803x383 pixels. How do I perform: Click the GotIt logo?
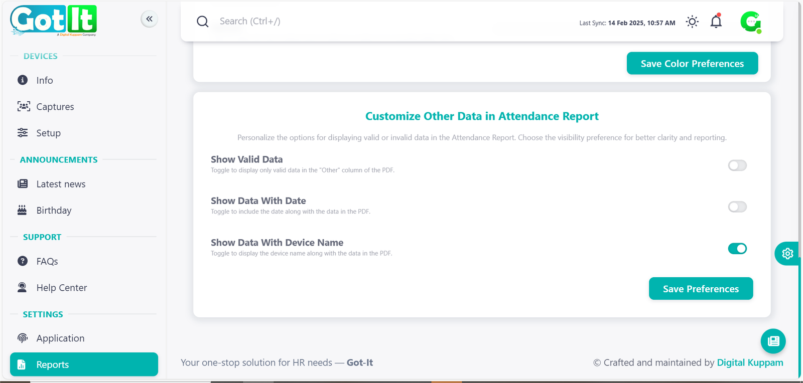point(53,21)
